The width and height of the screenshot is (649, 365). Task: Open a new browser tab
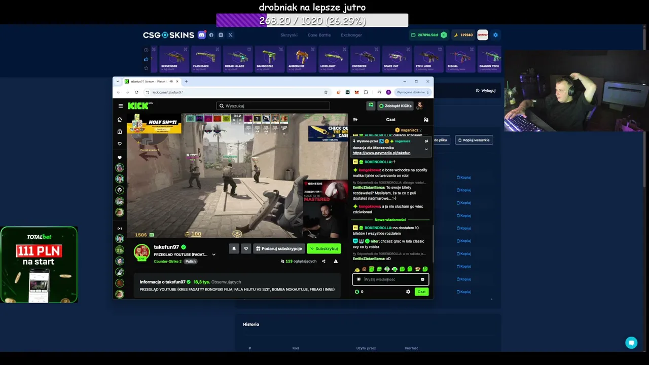[186, 82]
